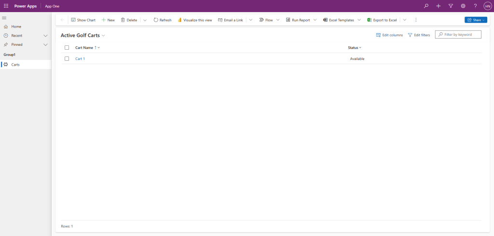The image size is (494, 236).
Task: Expand the Recent navigation section
Action: [x=46, y=36]
